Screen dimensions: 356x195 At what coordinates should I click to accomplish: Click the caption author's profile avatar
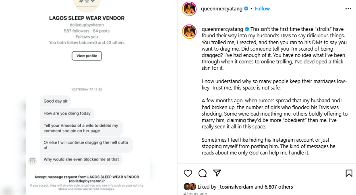[190, 32]
